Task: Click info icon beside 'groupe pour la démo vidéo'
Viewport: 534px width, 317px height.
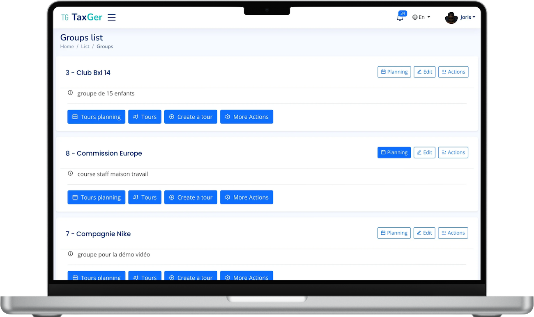Action: (x=70, y=254)
